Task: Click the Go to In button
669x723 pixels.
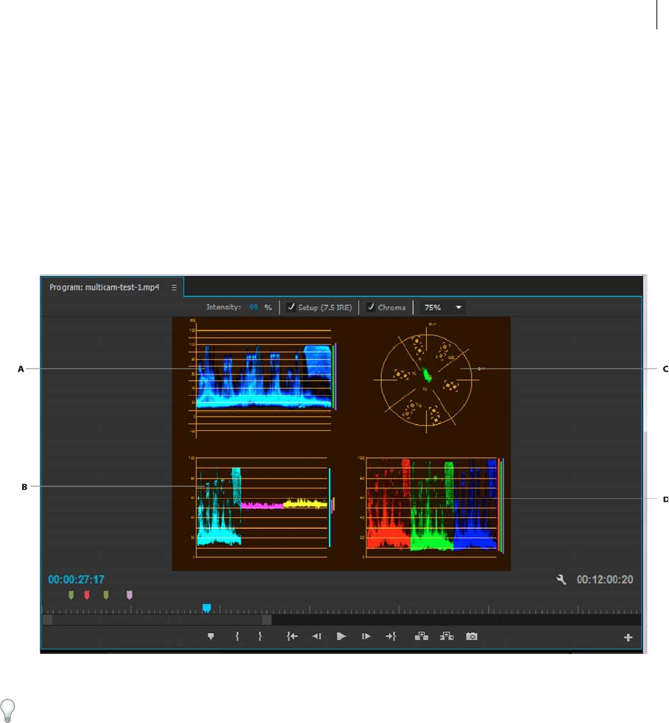Action: (x=292, y=636)
